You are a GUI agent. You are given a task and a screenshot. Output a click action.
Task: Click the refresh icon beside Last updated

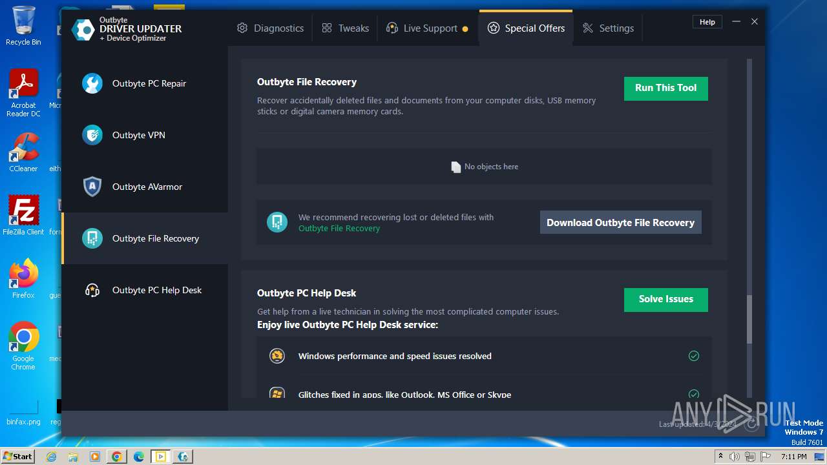click(x=751, y=424)
